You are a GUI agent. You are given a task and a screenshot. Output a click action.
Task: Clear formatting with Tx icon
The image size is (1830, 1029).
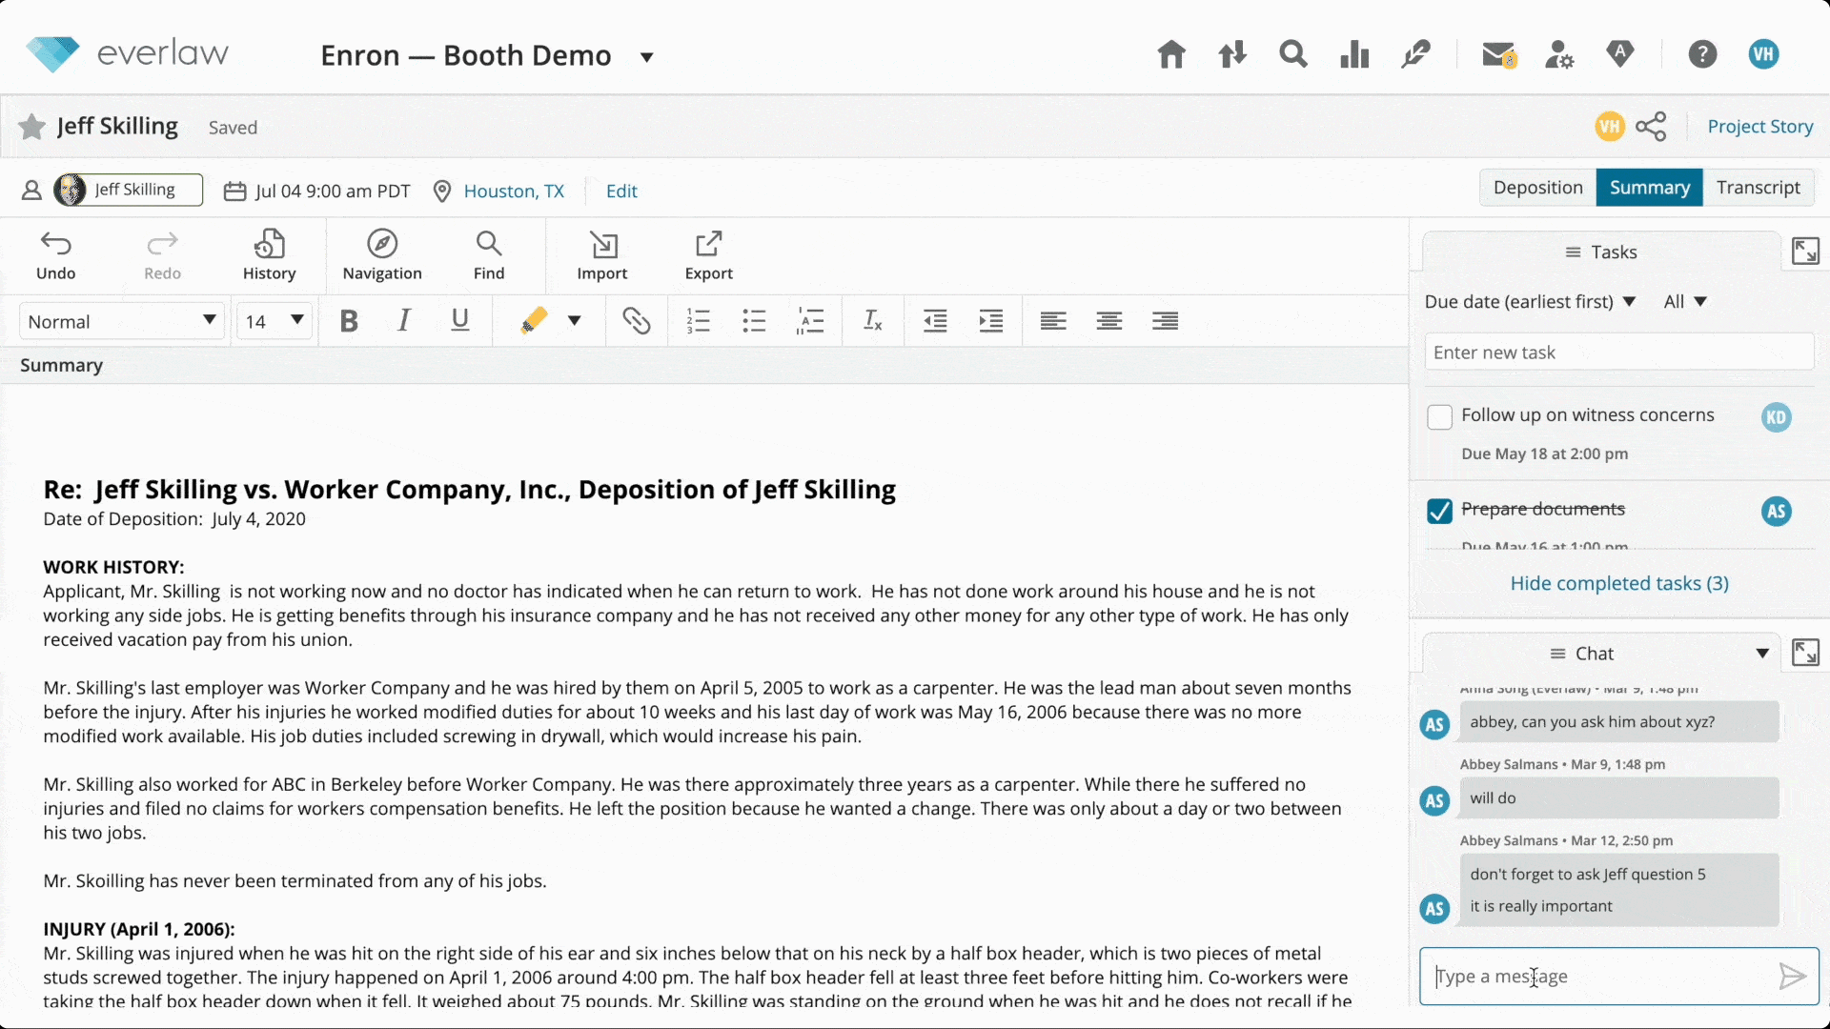[872, 321]
